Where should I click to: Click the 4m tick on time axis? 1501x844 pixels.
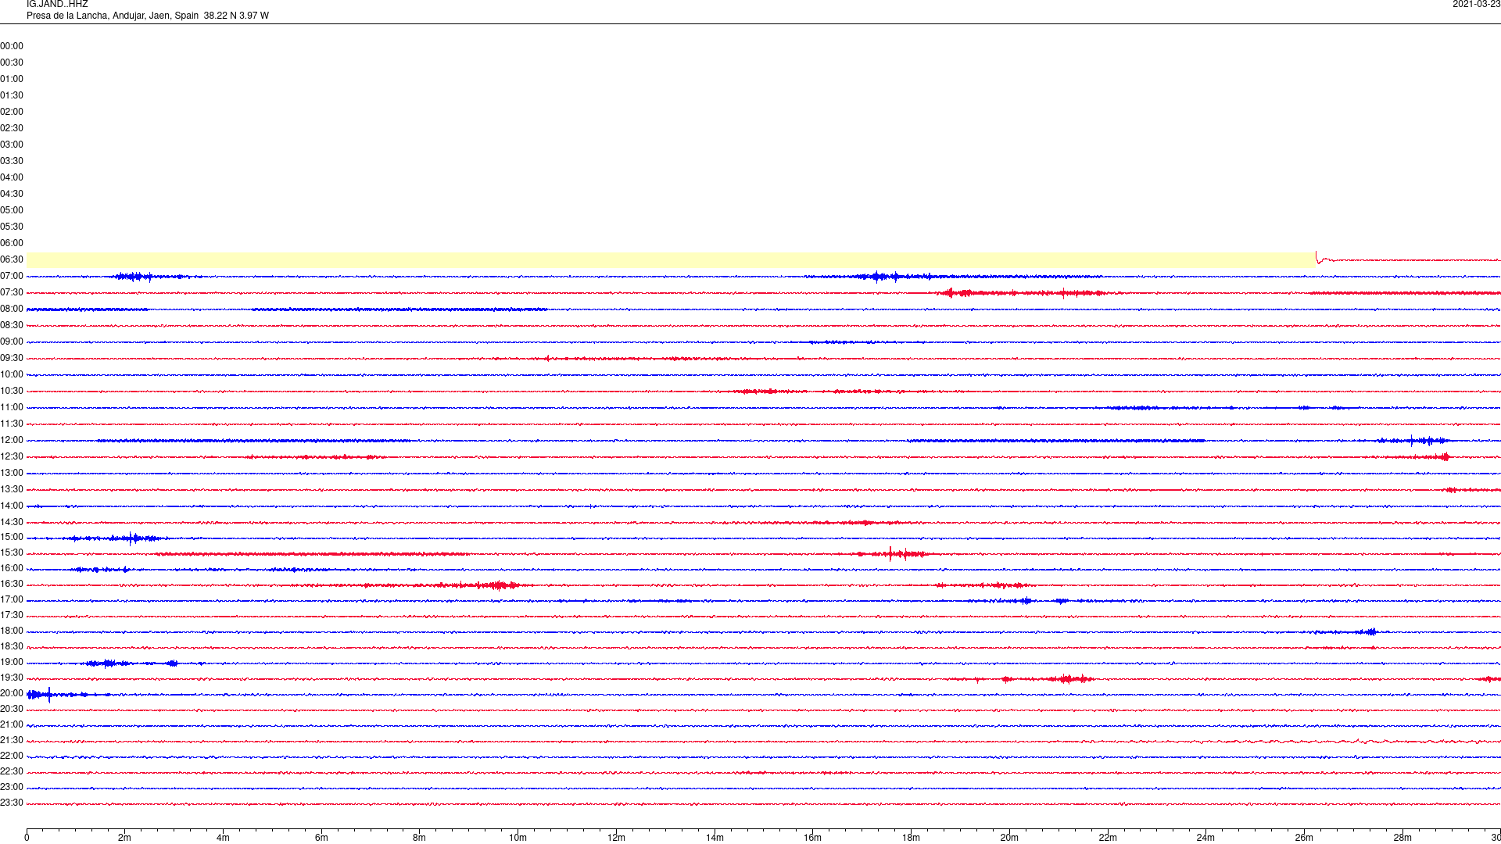click(x=223, y=838)
